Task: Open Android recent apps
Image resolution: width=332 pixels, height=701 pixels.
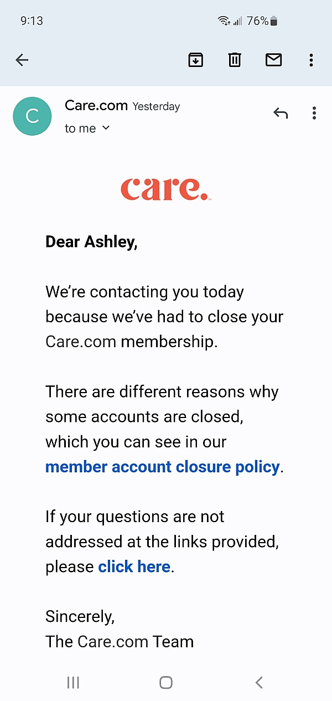Action: pos(73,683)
